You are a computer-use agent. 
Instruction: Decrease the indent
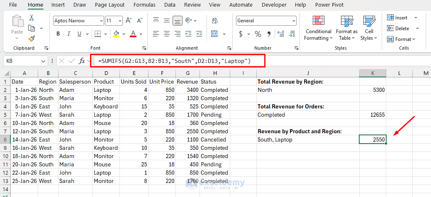(x=188, y=34)
